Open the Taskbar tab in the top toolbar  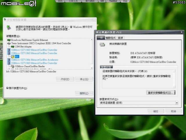(x=113, y=1)
